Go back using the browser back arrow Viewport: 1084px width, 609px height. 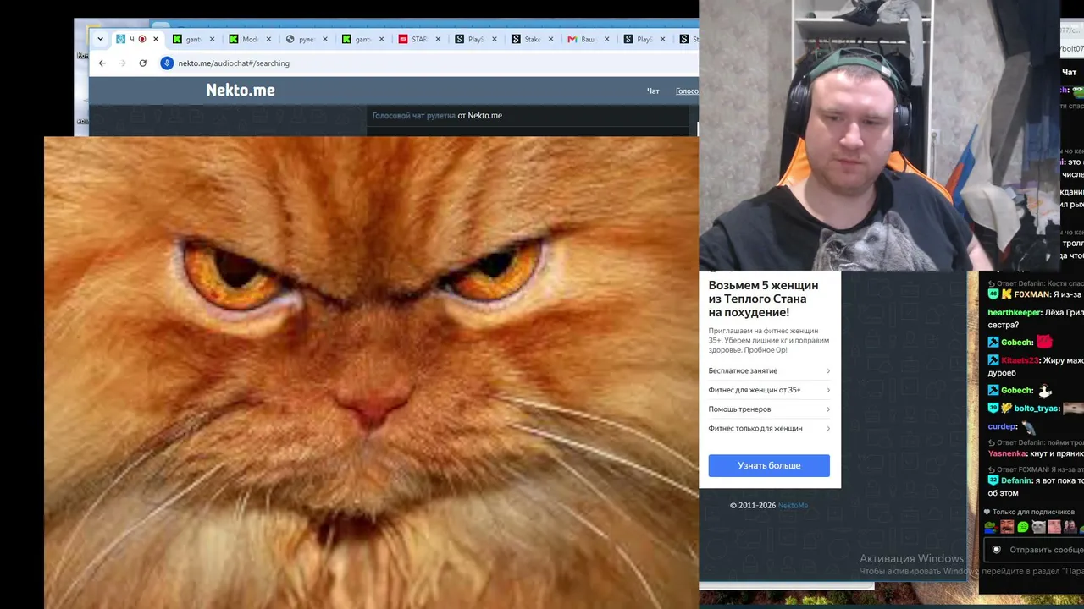pyautogui.click(x=102, y=63)
